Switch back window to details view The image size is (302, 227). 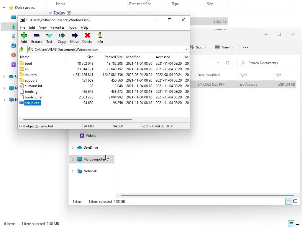291,223
